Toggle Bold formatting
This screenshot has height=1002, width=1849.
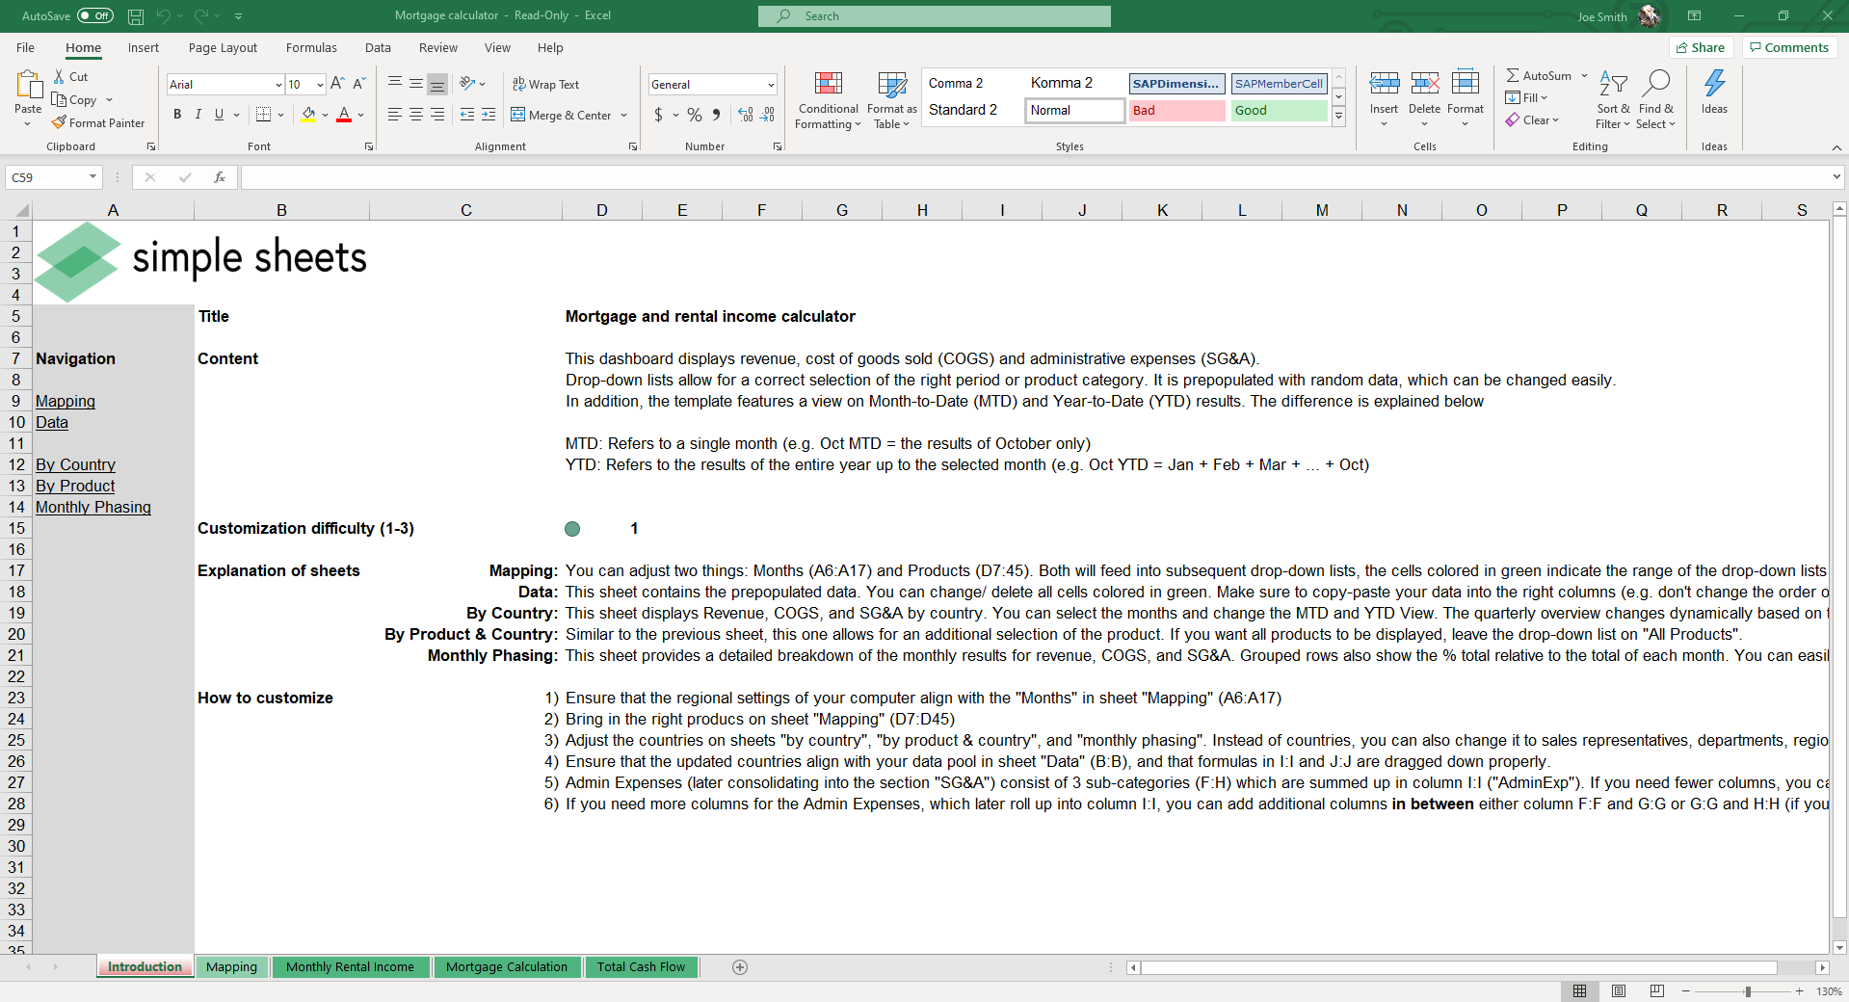177,115
